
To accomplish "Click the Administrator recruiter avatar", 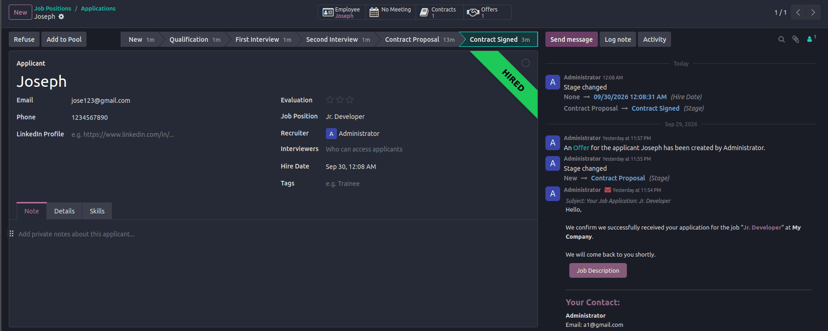I will (331, 134).
